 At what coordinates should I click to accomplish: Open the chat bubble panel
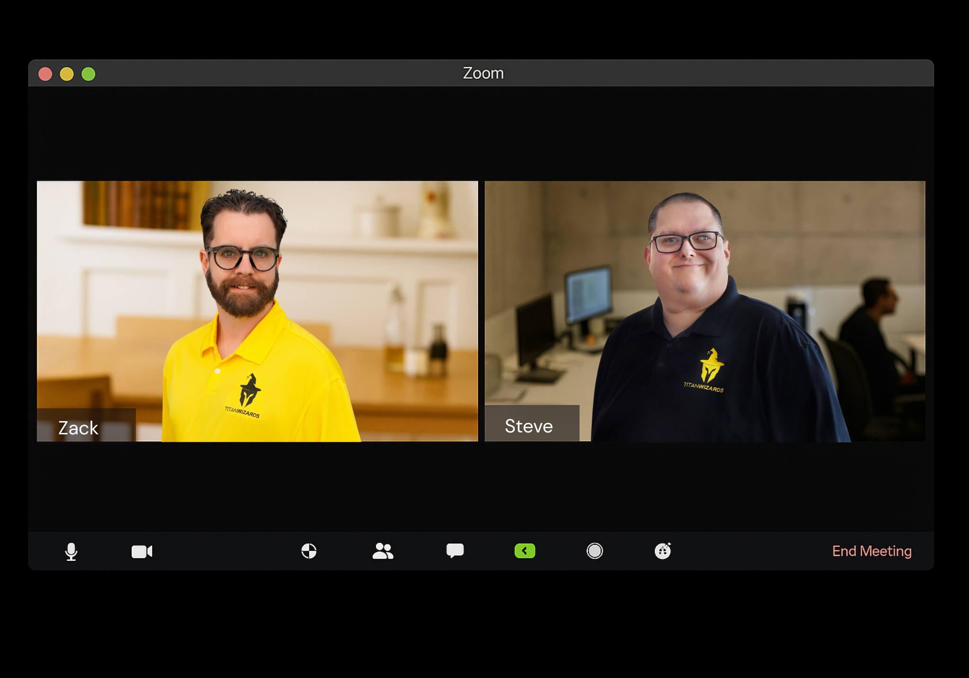tap(455, 551)
